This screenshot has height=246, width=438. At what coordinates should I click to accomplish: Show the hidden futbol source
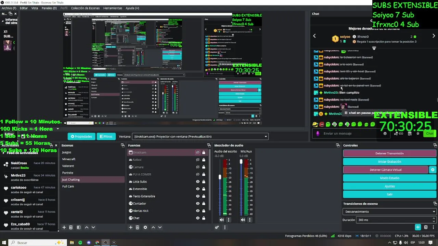tap(198, 160)
